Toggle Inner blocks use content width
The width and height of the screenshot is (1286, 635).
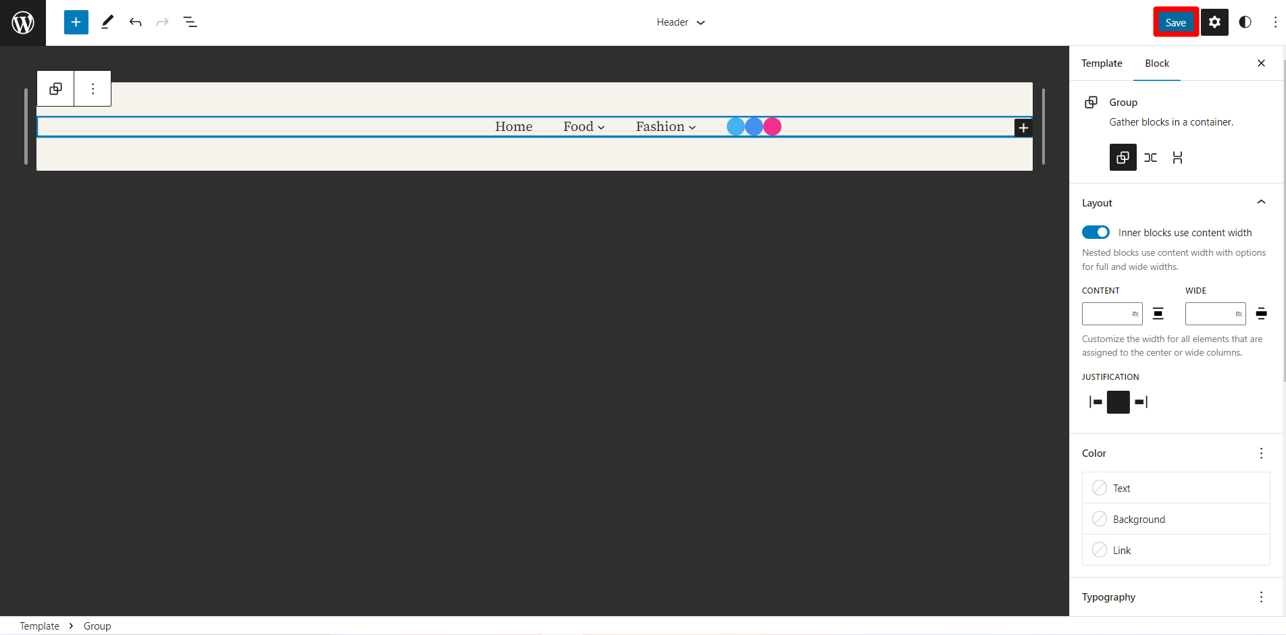coord(1096,232)
